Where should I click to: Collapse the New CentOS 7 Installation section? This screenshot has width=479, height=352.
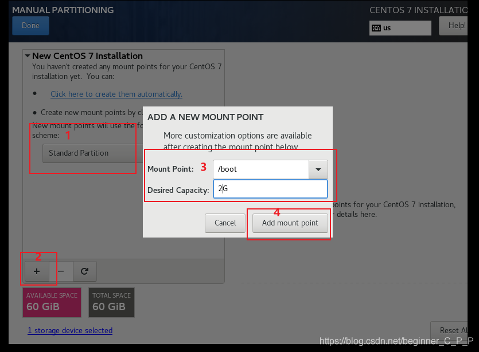(x=28, y=56)
